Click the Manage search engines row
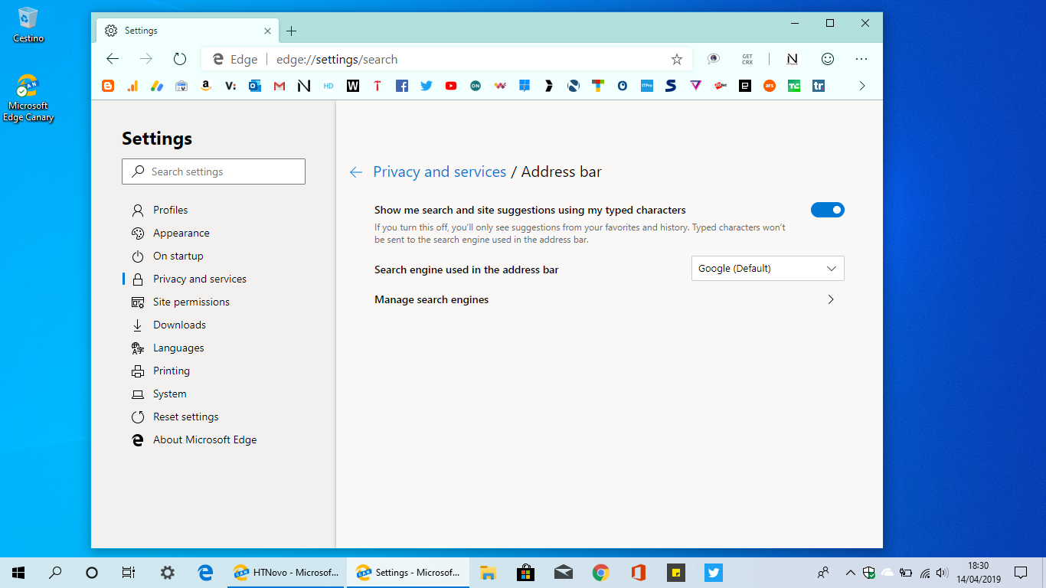This screenshot has height=588, width=1046. 609,299
